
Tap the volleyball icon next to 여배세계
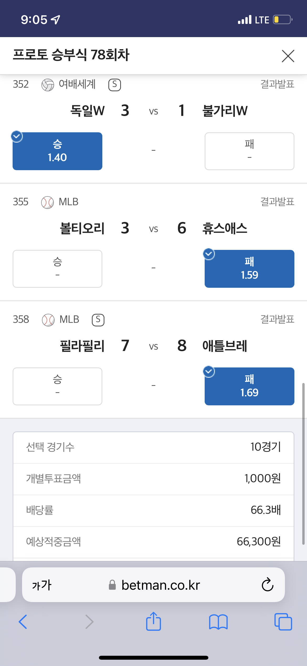[48, 85]
